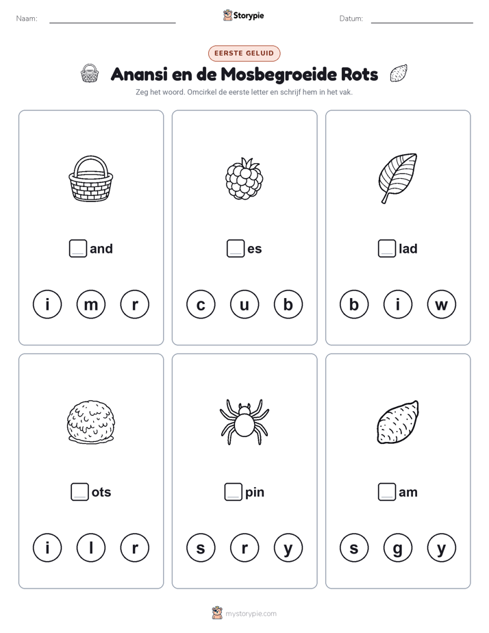Image resolution: width=489 pixels, height=633 pixels.
Task: Select the circled letter 'm' under 'and'
Action: (91, 304)
